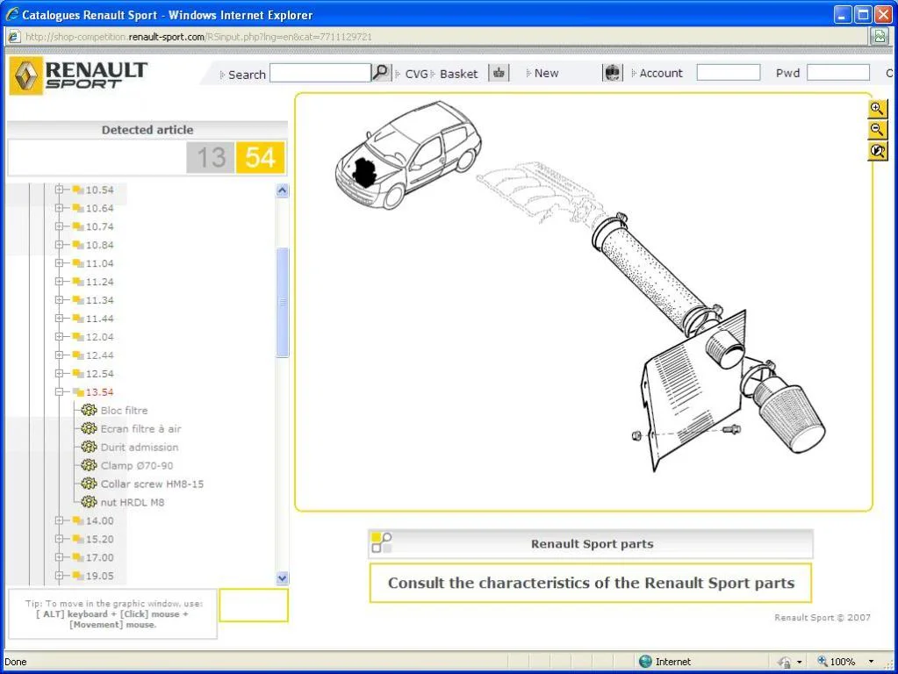Click the Internet zone globe icon
Image resolution: width=898 pixels, height=674 pixels.
[x=645, y=662]
